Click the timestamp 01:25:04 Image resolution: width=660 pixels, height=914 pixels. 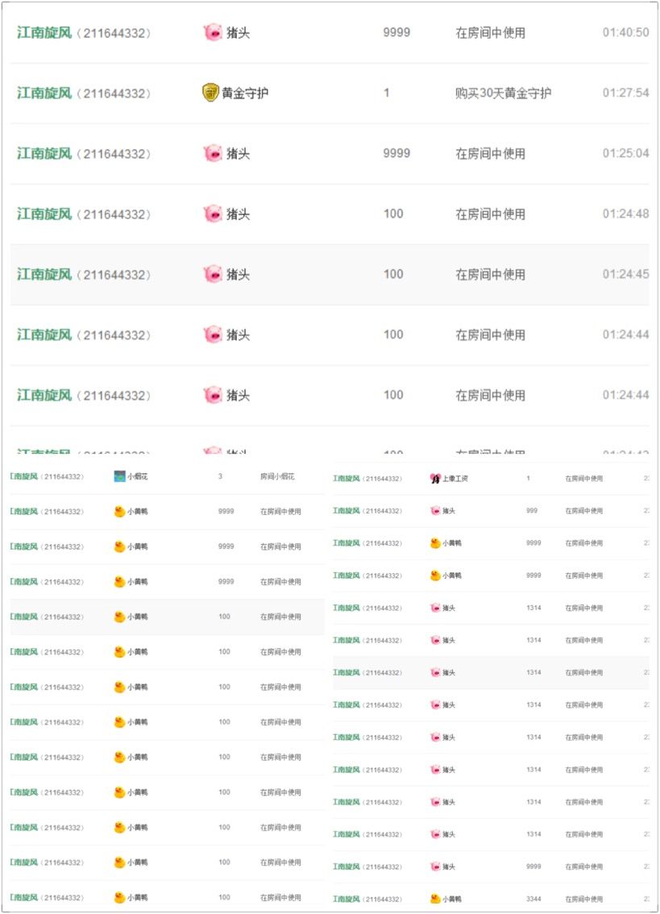tap(625, 153)
